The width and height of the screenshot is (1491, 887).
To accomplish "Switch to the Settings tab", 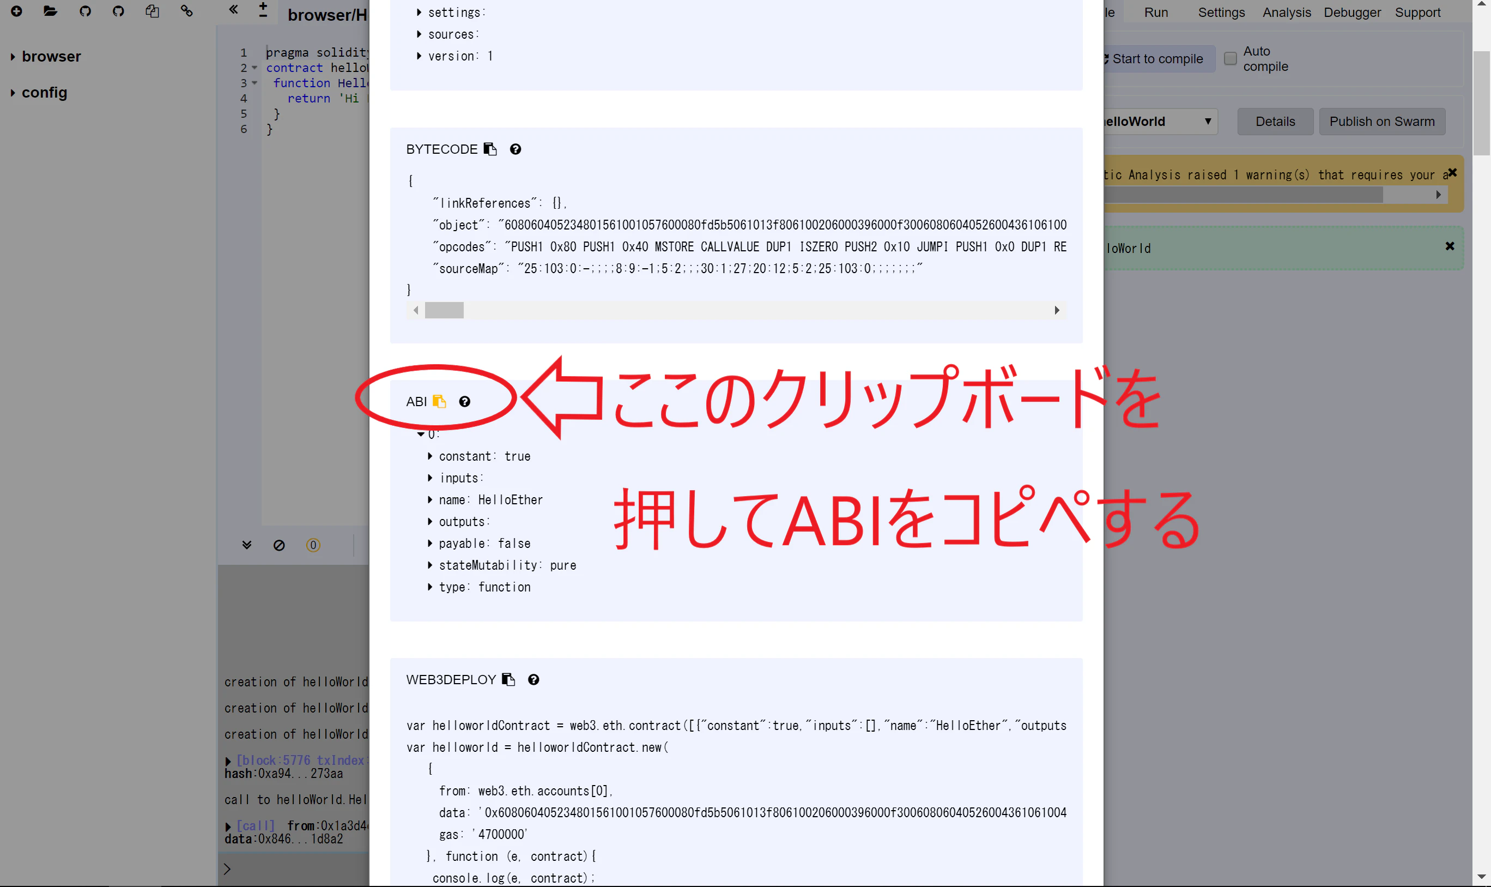I will click(x=1221, y=12).
